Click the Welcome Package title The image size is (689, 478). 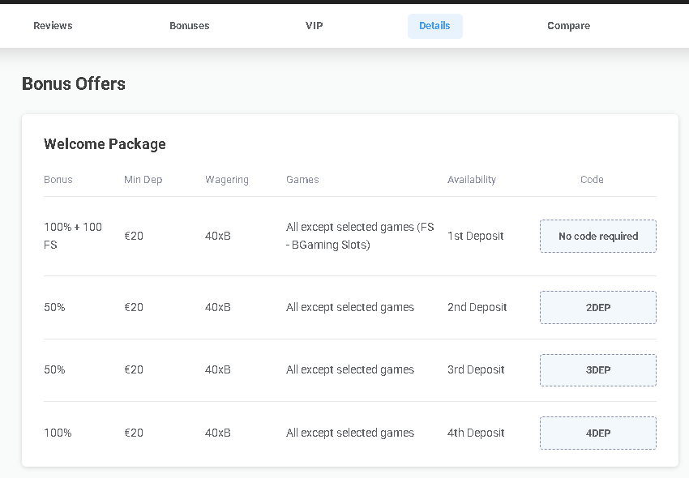click(x=105, y=144)
